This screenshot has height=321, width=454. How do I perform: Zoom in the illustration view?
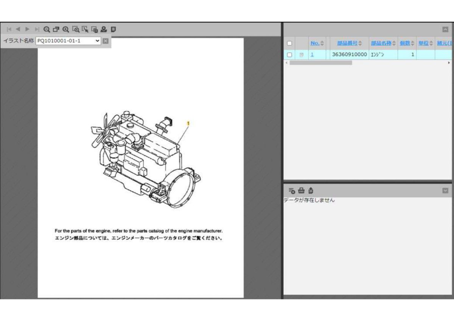pyautogui.click(x=66, y=29)
